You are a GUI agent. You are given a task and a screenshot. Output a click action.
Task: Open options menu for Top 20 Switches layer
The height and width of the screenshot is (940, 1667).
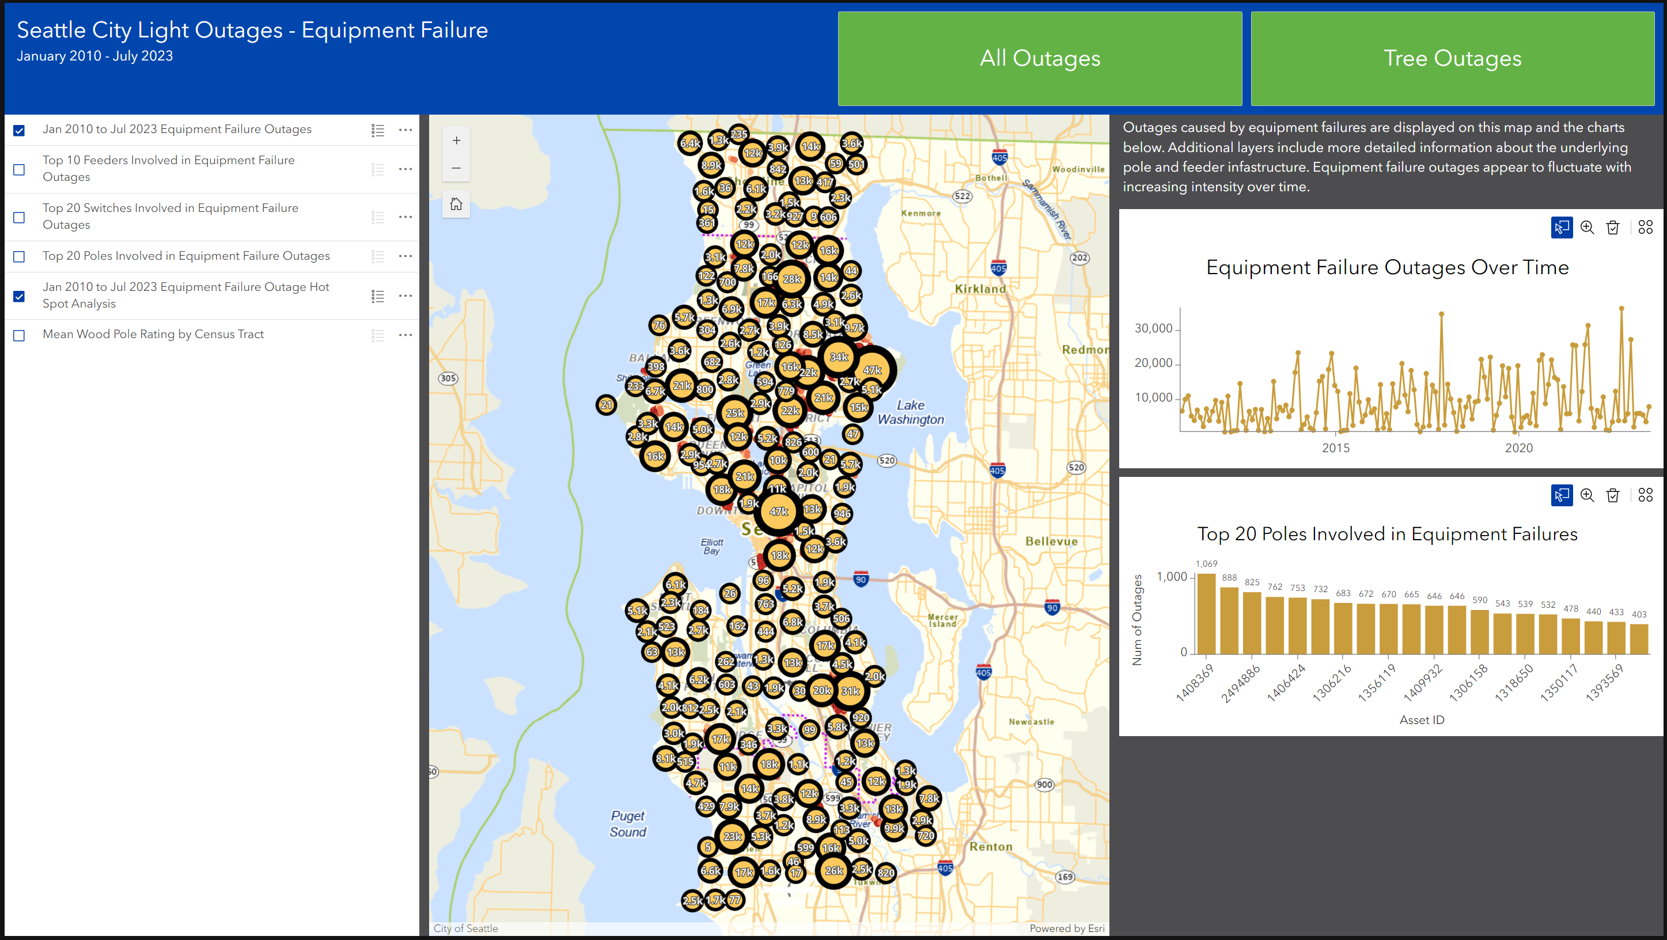click(x=406, y=217)
